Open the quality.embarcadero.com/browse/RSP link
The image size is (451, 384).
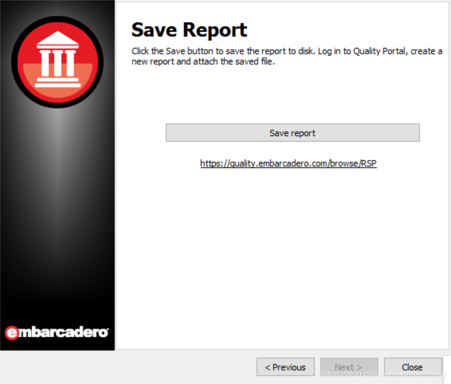coord(288,164)
